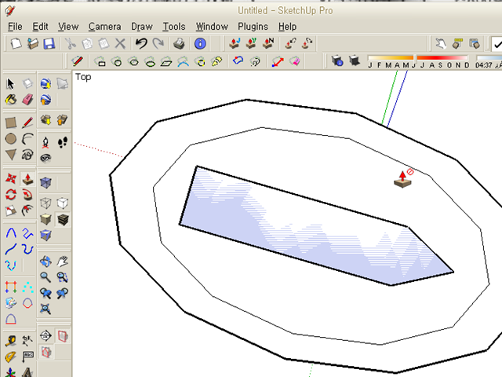Select the Scale tool
The image size is (502, 377).
10,210
